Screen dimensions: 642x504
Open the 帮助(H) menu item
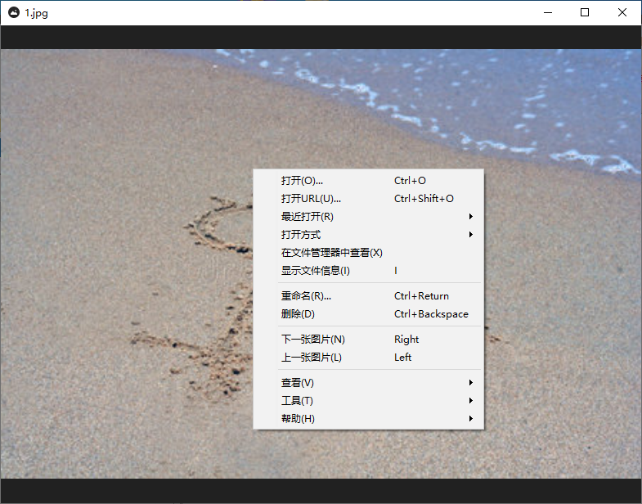298,419
